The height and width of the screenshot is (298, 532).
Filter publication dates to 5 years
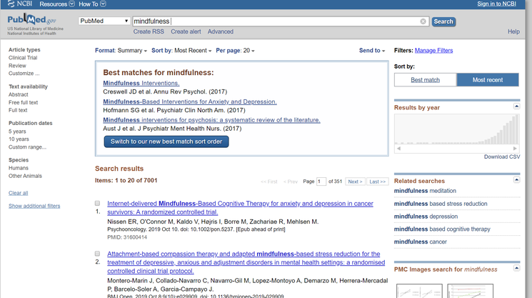tap(17, 131)
